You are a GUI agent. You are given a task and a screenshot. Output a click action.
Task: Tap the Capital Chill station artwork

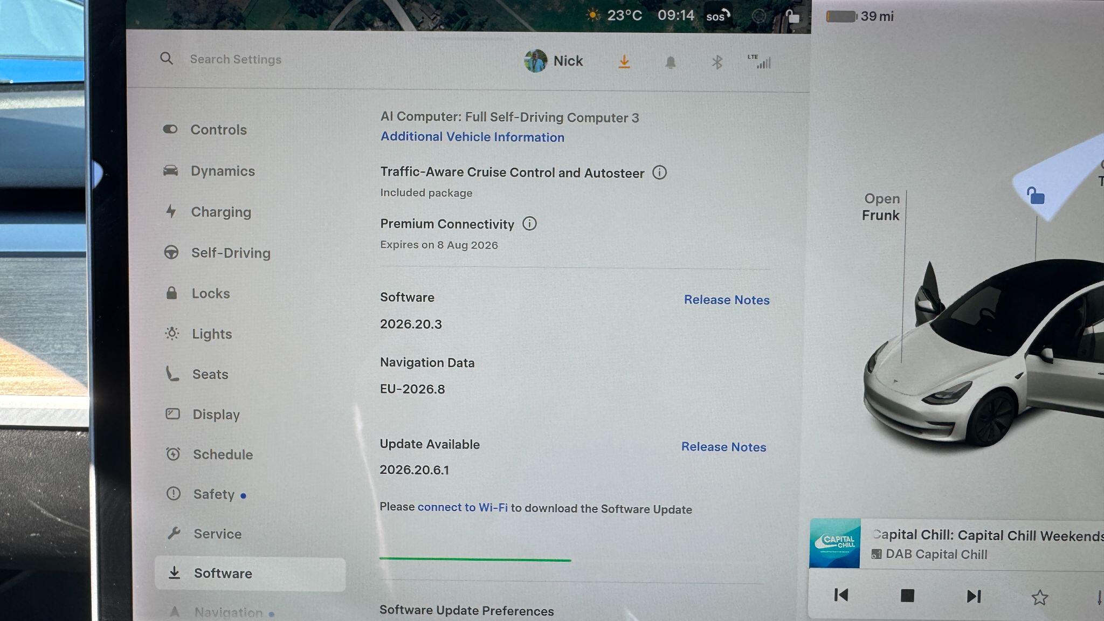834,543
